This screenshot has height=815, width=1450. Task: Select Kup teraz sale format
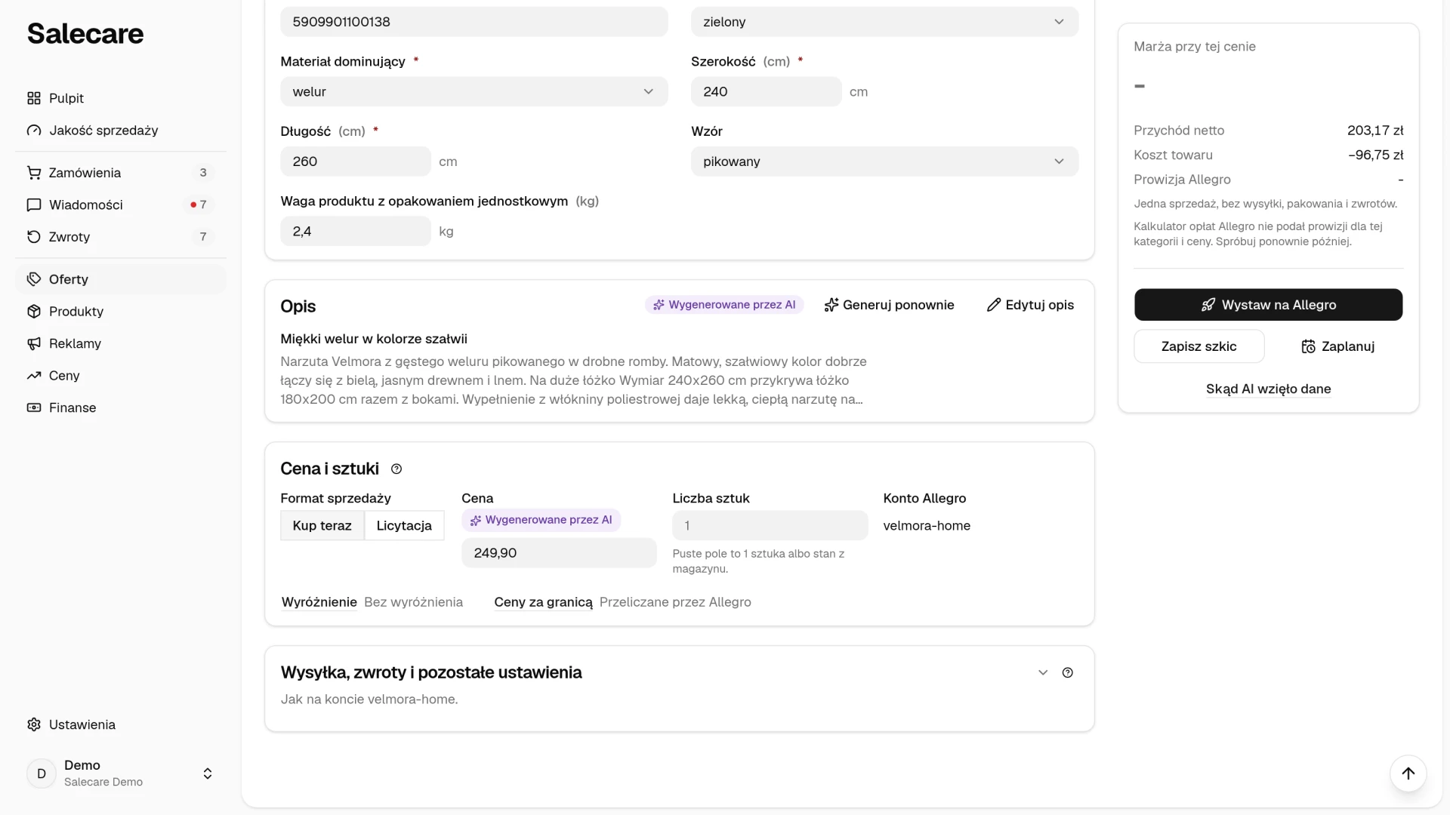coord(322,526)
